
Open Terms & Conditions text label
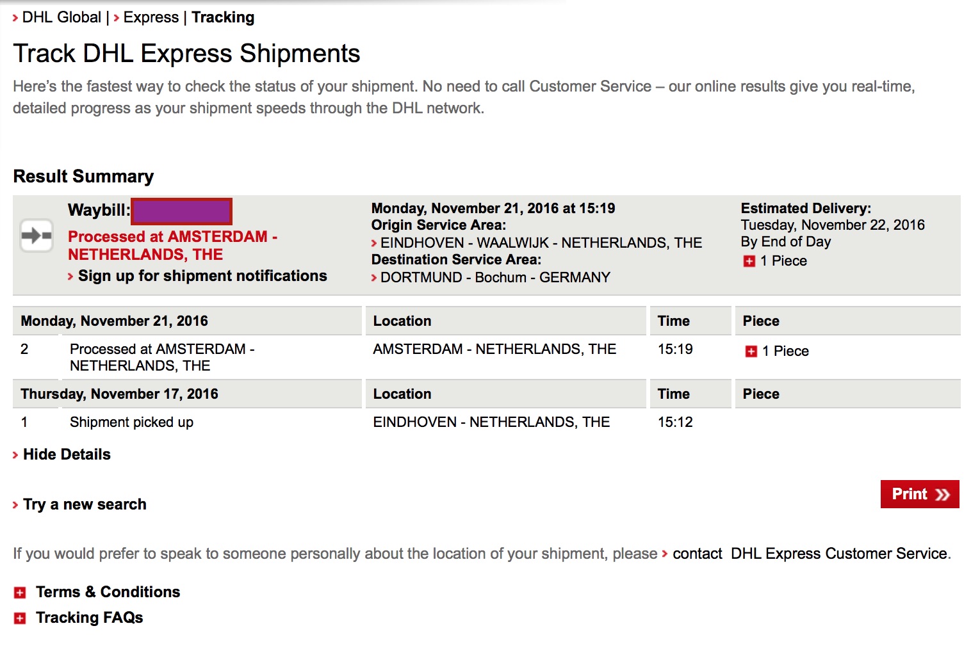[x=108, y=592]
